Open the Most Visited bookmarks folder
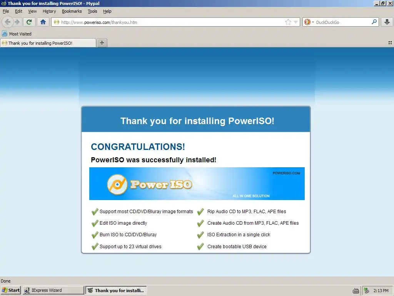 pyautogui.click(x=17, y=34)
